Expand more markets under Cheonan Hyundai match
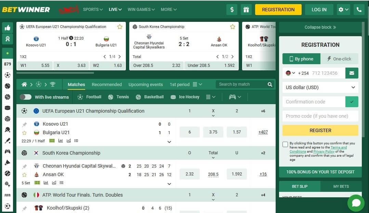This screenshot has width=369, height=213. point(169,184)
